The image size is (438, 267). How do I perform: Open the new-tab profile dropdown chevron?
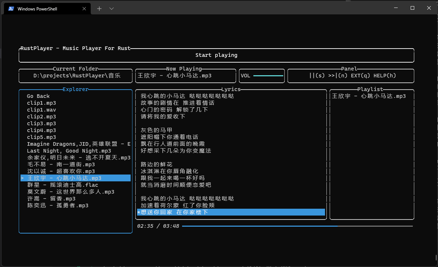(x=112, y=9)
